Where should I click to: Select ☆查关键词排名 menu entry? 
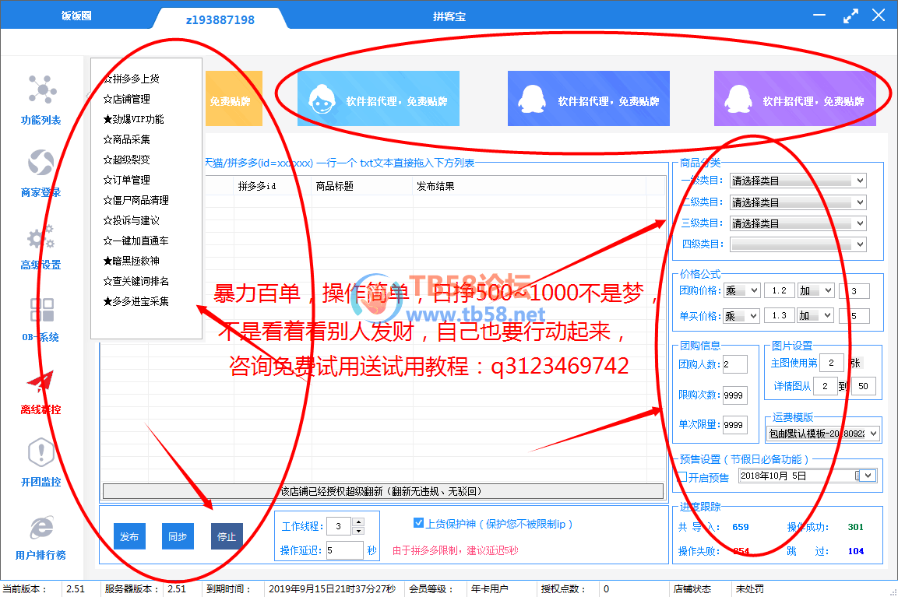[136, 281]
